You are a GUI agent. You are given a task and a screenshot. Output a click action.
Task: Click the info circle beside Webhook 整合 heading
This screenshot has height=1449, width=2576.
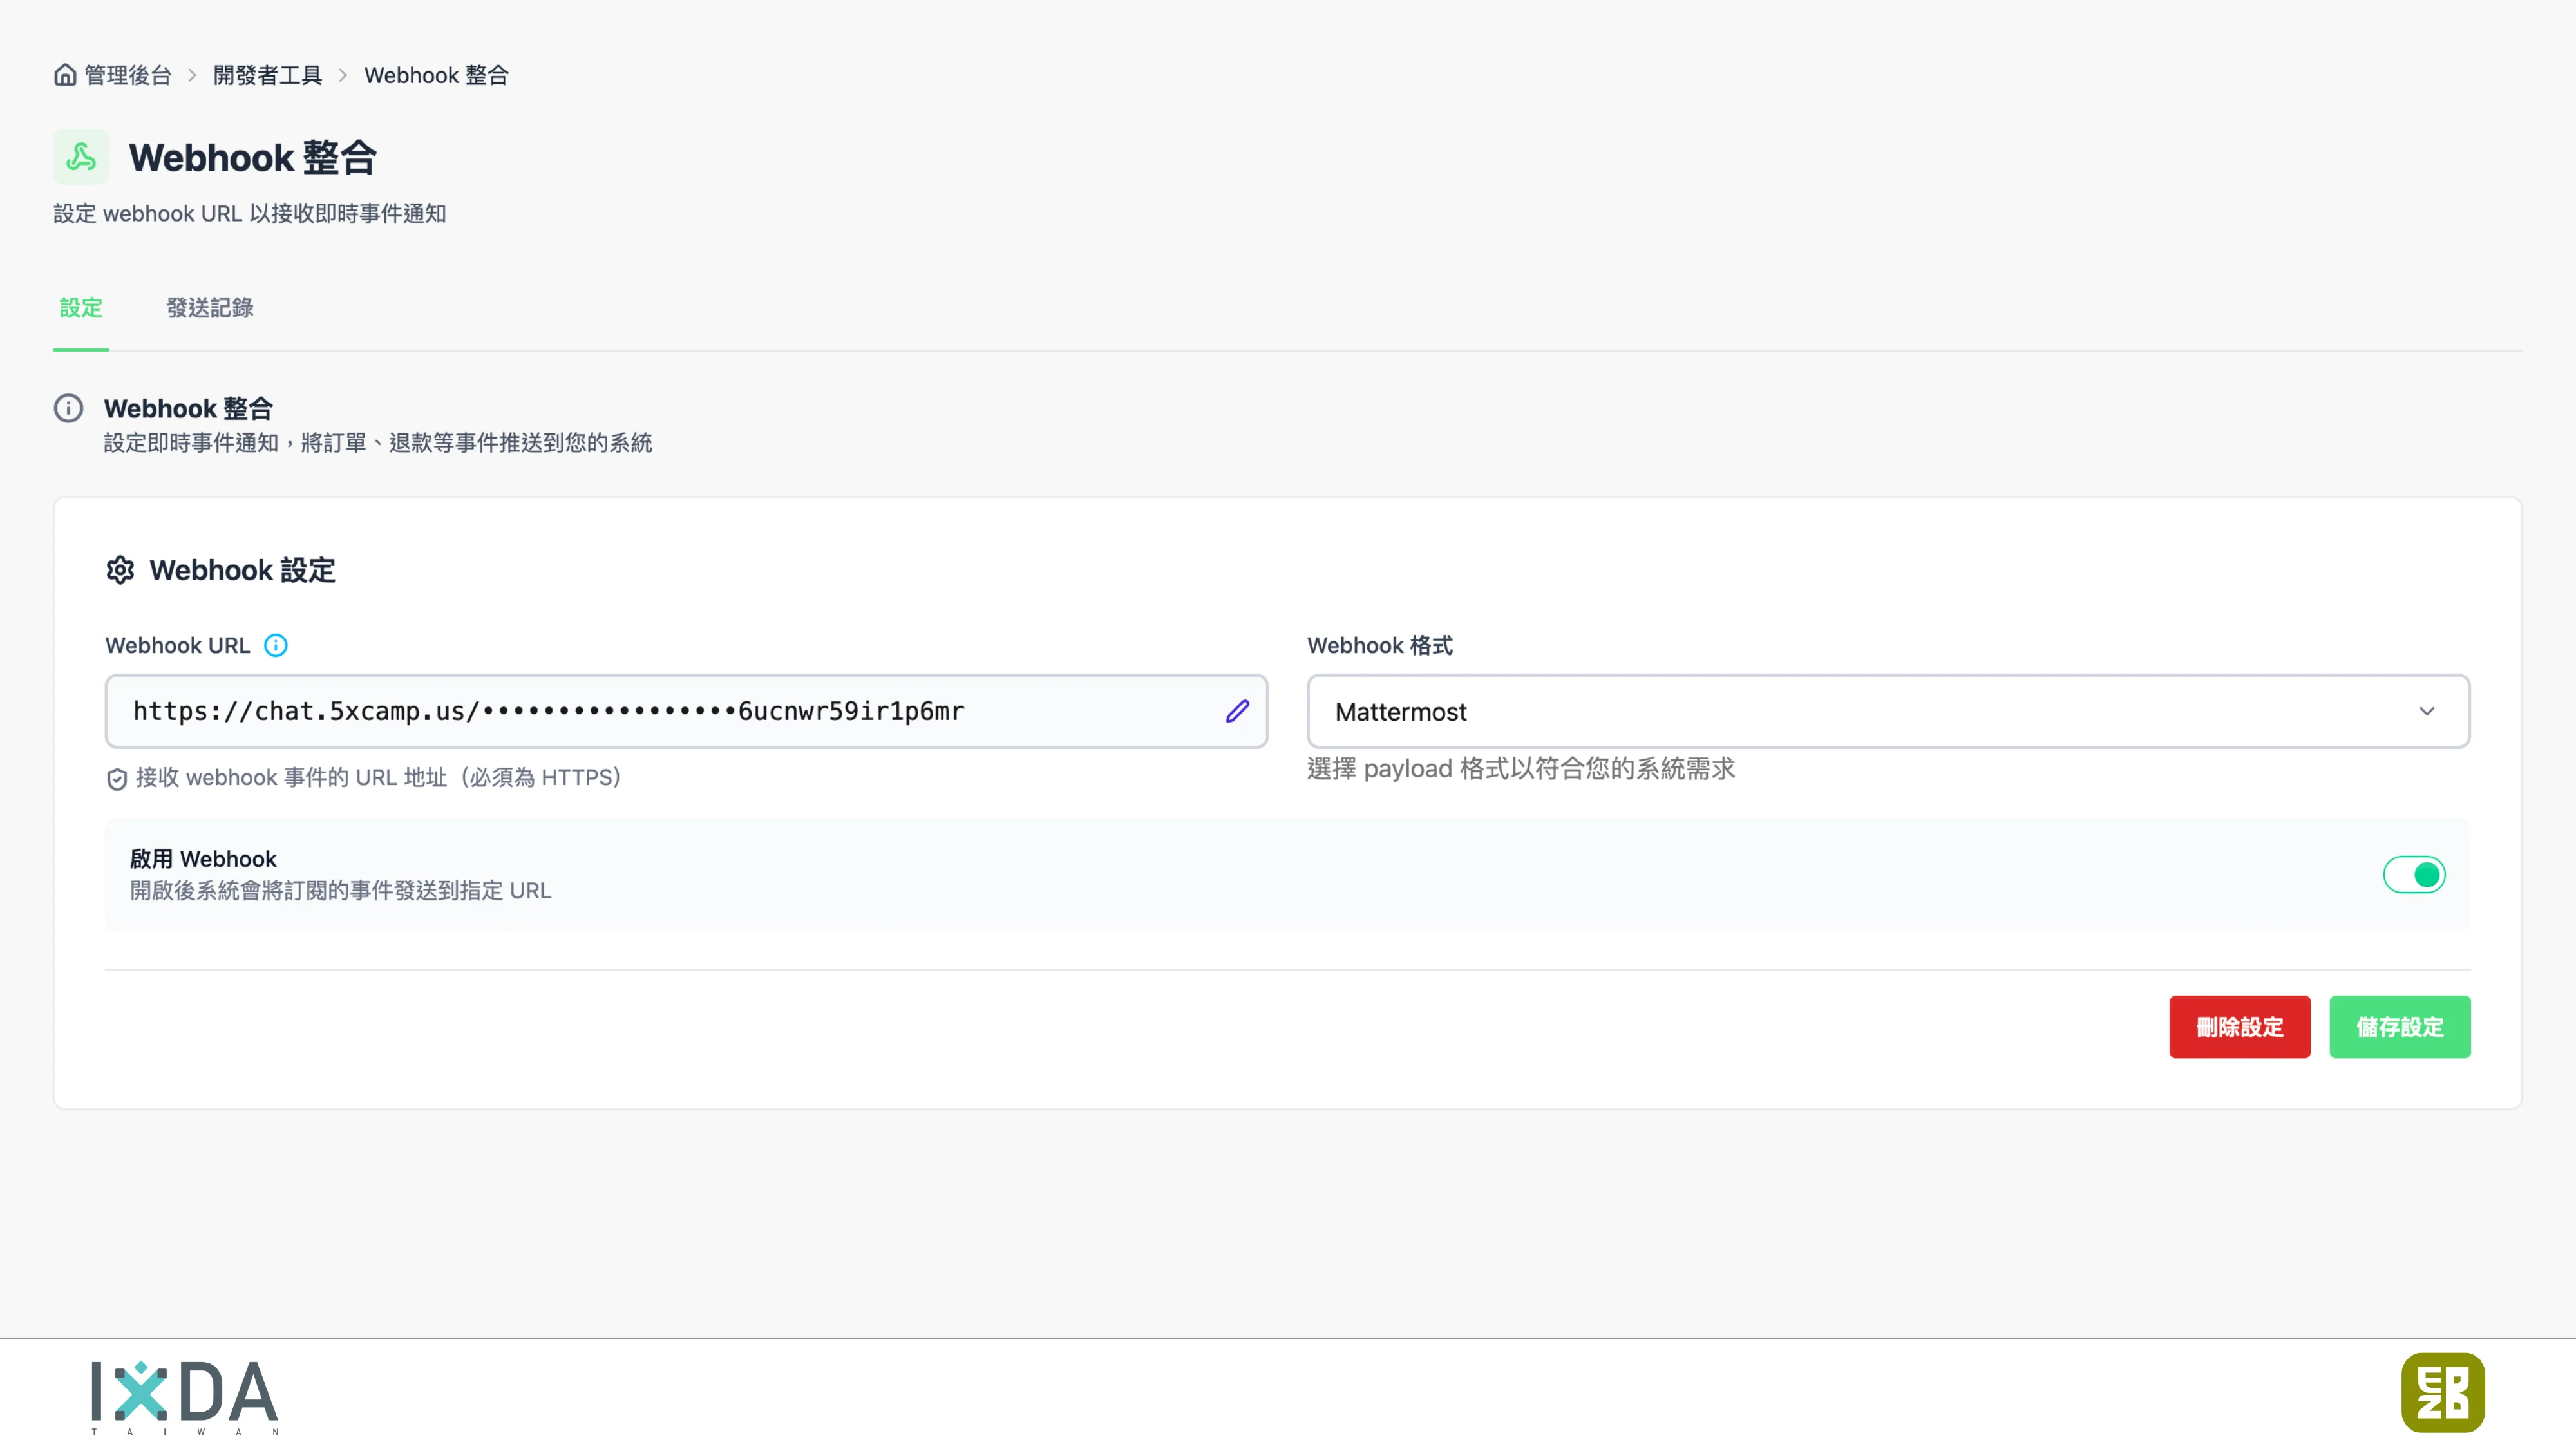(x=68, y=408)
